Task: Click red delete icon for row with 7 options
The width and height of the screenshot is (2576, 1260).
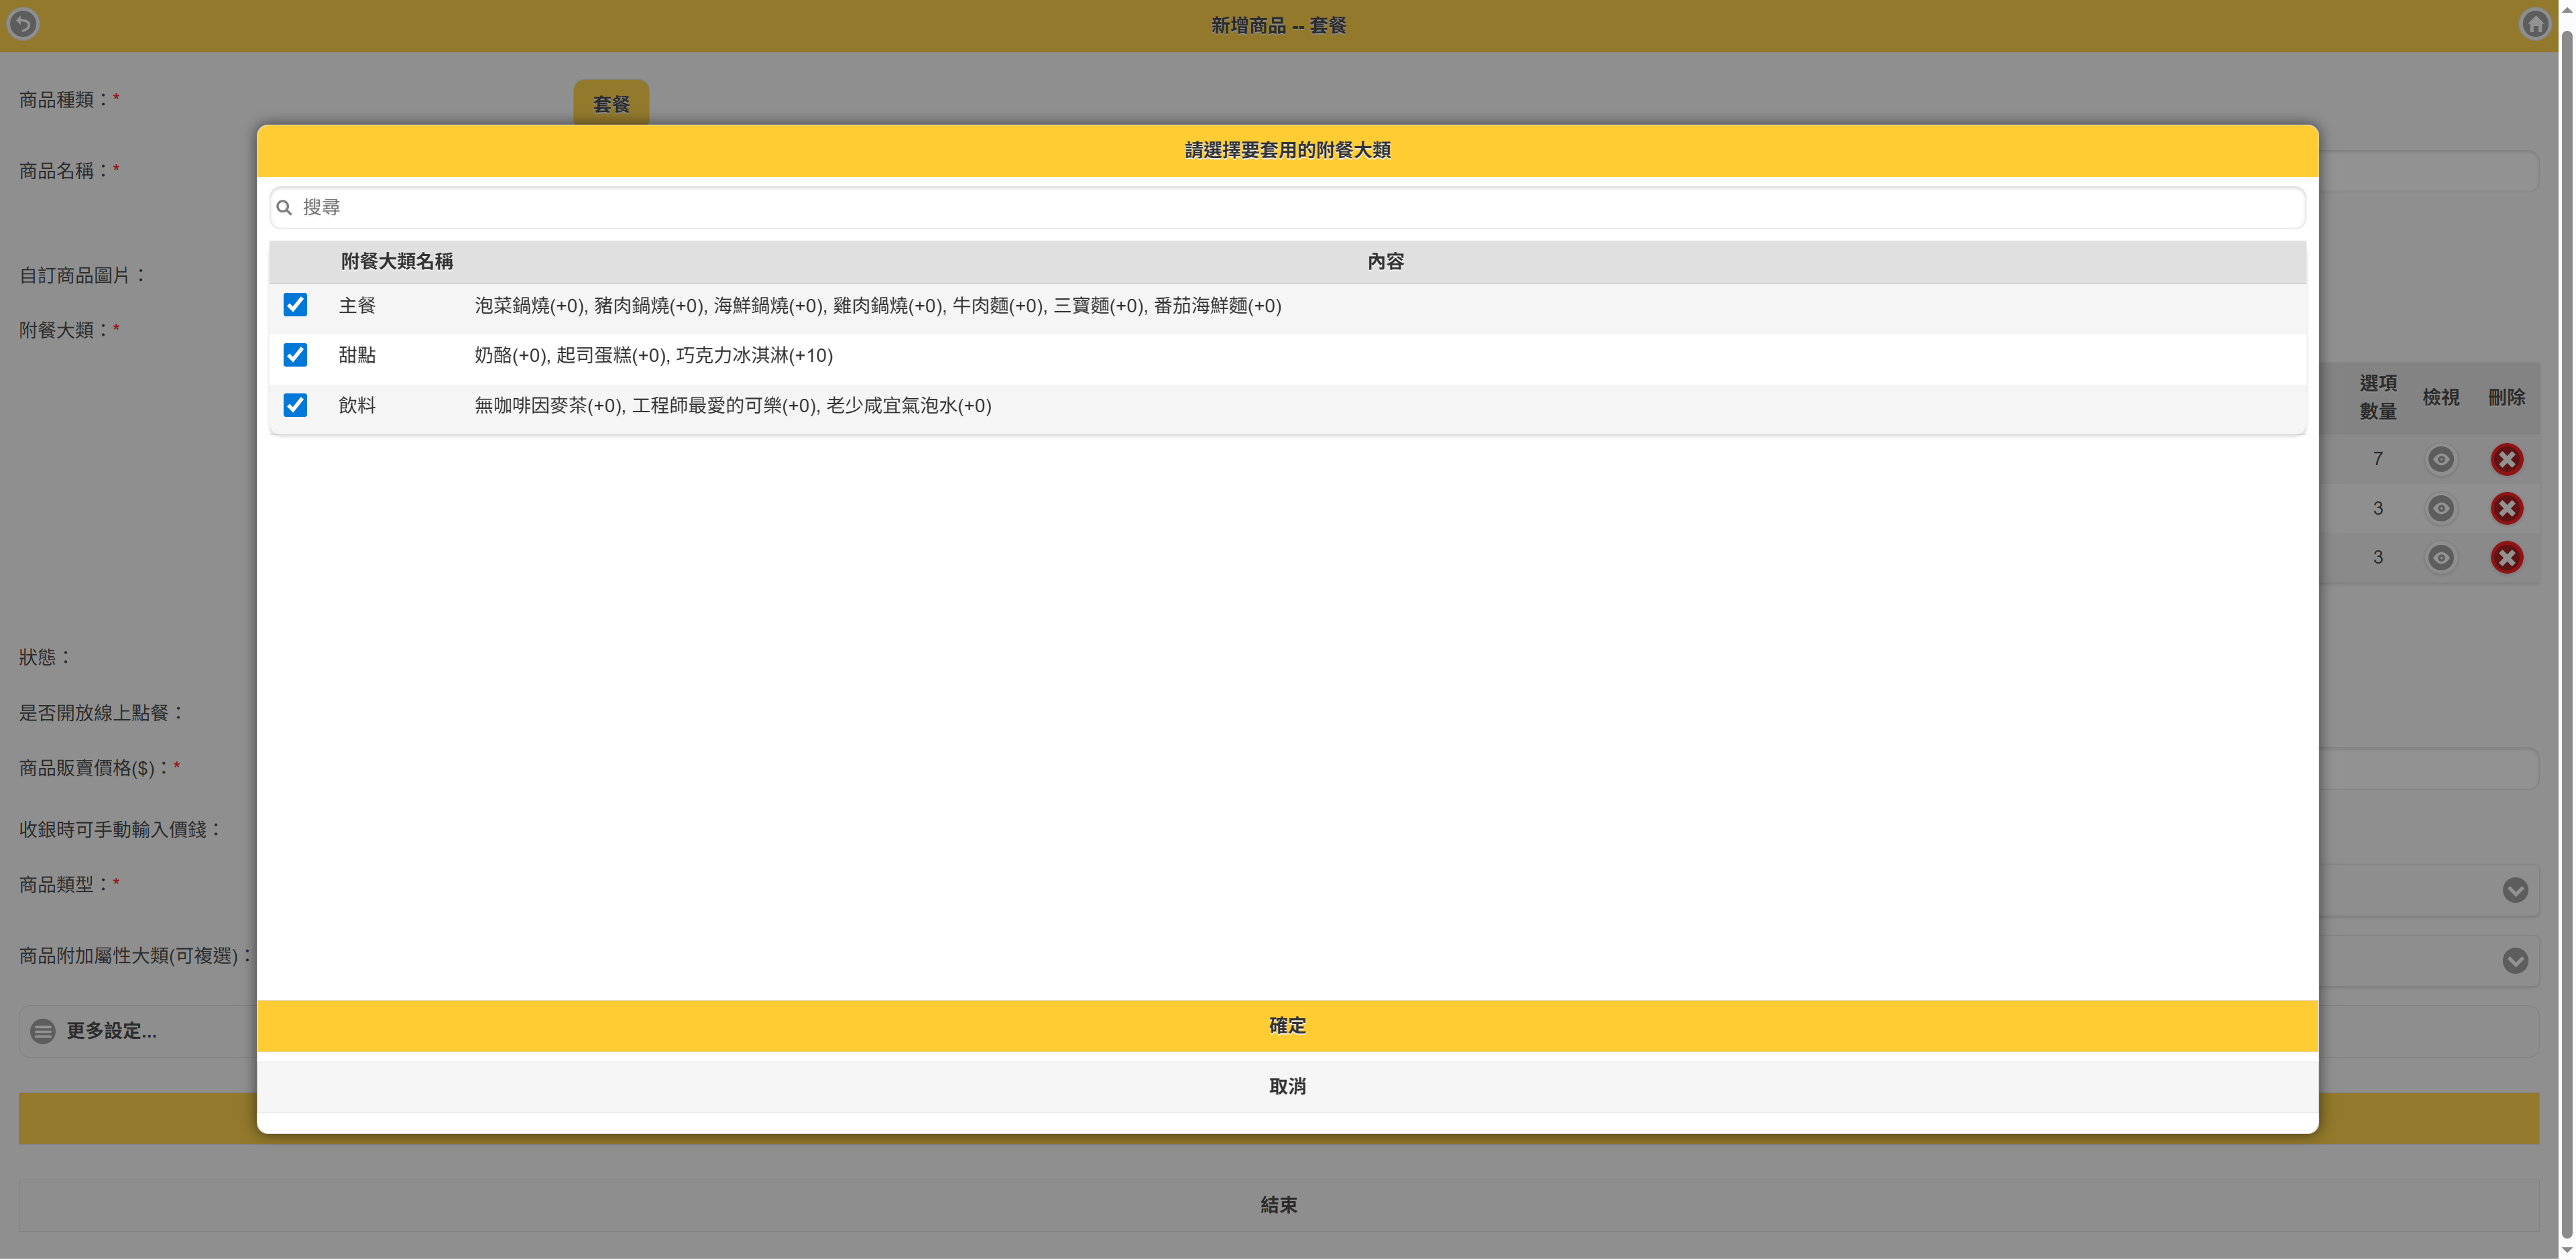Action: [2506, 460]
